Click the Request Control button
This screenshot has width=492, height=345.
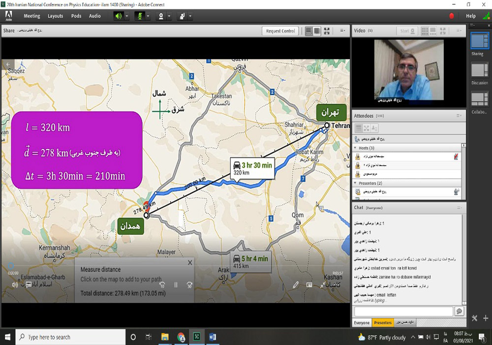pyautogui.click(x=280, y=31)
